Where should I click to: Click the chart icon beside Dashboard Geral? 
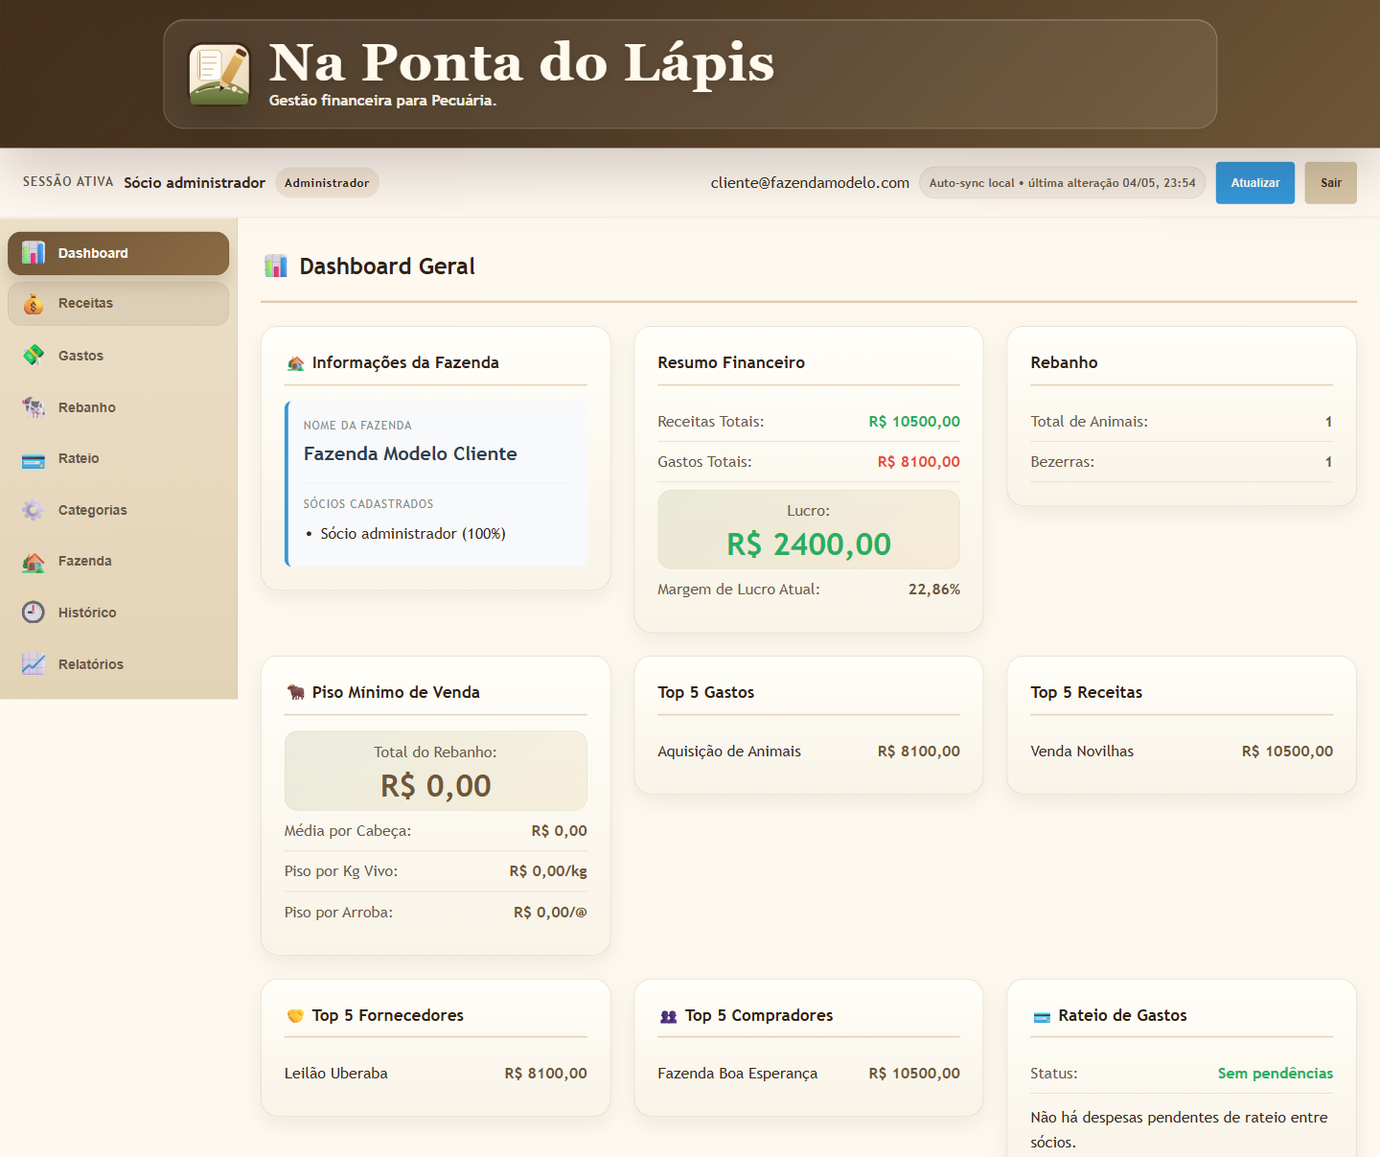(276, 266)
